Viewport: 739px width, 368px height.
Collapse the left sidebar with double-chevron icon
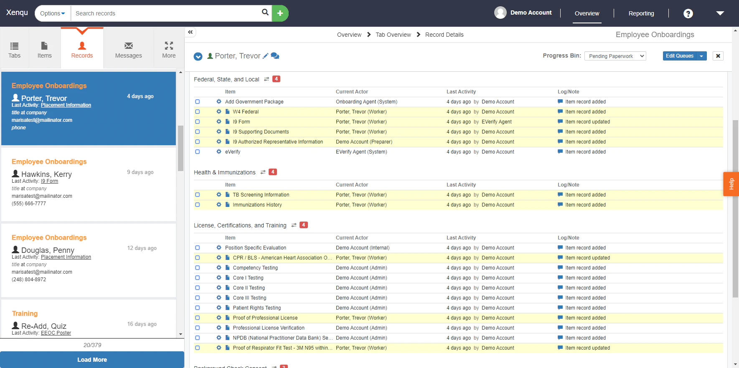pyautogui.click(x=190, y=32)
